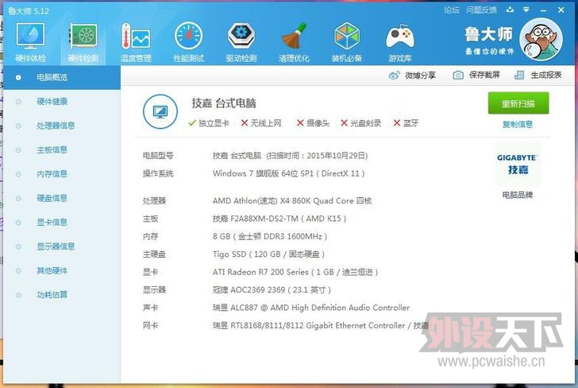Image resolution: width=578 pixels, height=388 pixels.
Task: Click the 无线上网 status indicator
Action: click(x=262, y=123)
